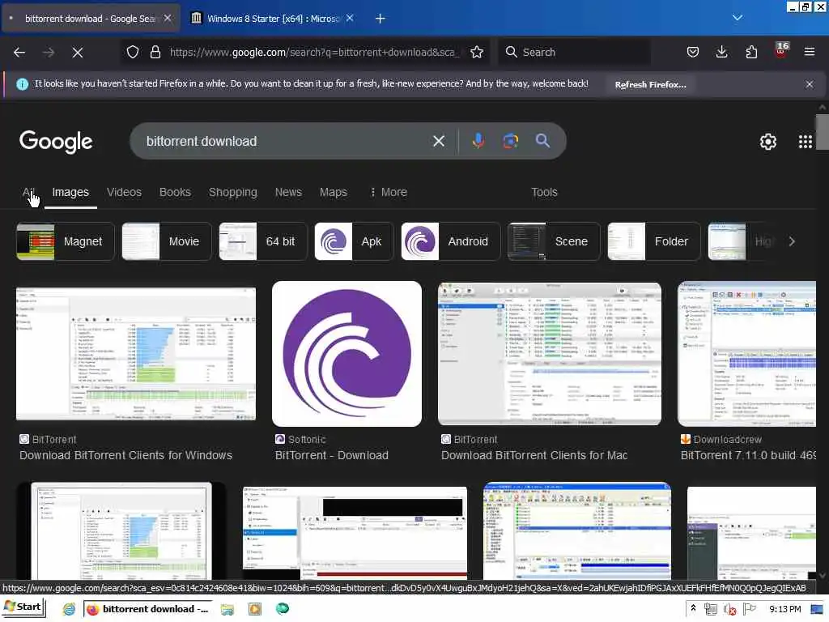Screen dimensions: 829x622
Task: Close the Windows 8 Starter tab
Action: click(x=350, y=18)
